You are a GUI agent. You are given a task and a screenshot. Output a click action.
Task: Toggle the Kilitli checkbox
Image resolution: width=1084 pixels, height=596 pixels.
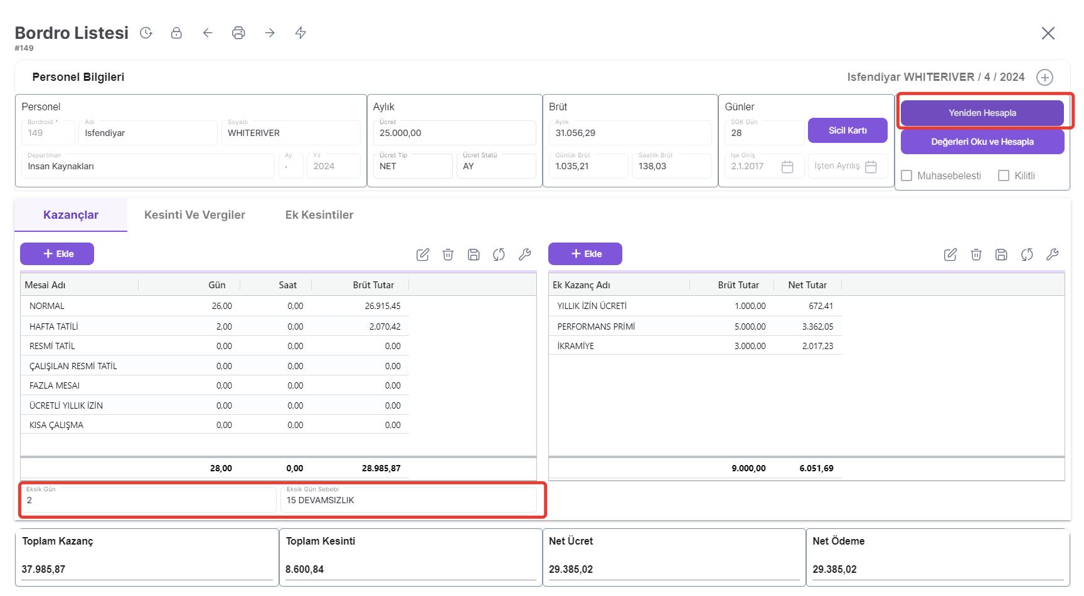(1004, 175)
